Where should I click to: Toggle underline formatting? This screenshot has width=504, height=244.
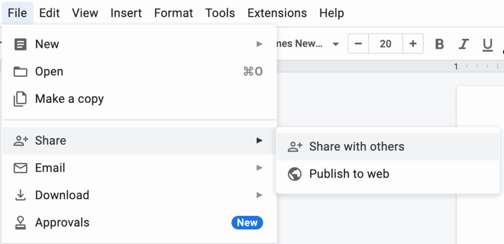[487, 45]
